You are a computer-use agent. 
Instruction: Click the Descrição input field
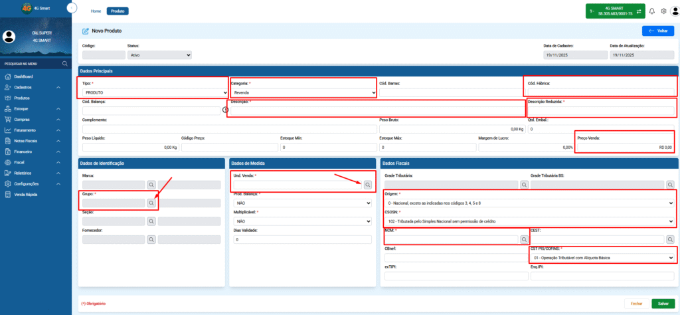coord(377,110)
